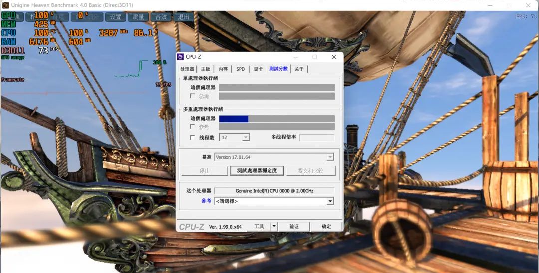
Task: Click 确定 to close CPU-Z
Action: coord(326,226)
